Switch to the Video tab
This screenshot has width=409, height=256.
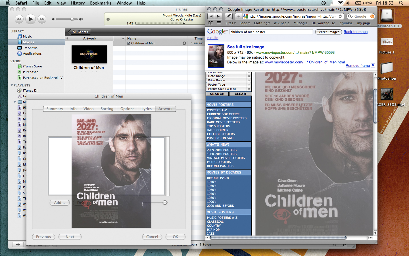click(88, 109)
